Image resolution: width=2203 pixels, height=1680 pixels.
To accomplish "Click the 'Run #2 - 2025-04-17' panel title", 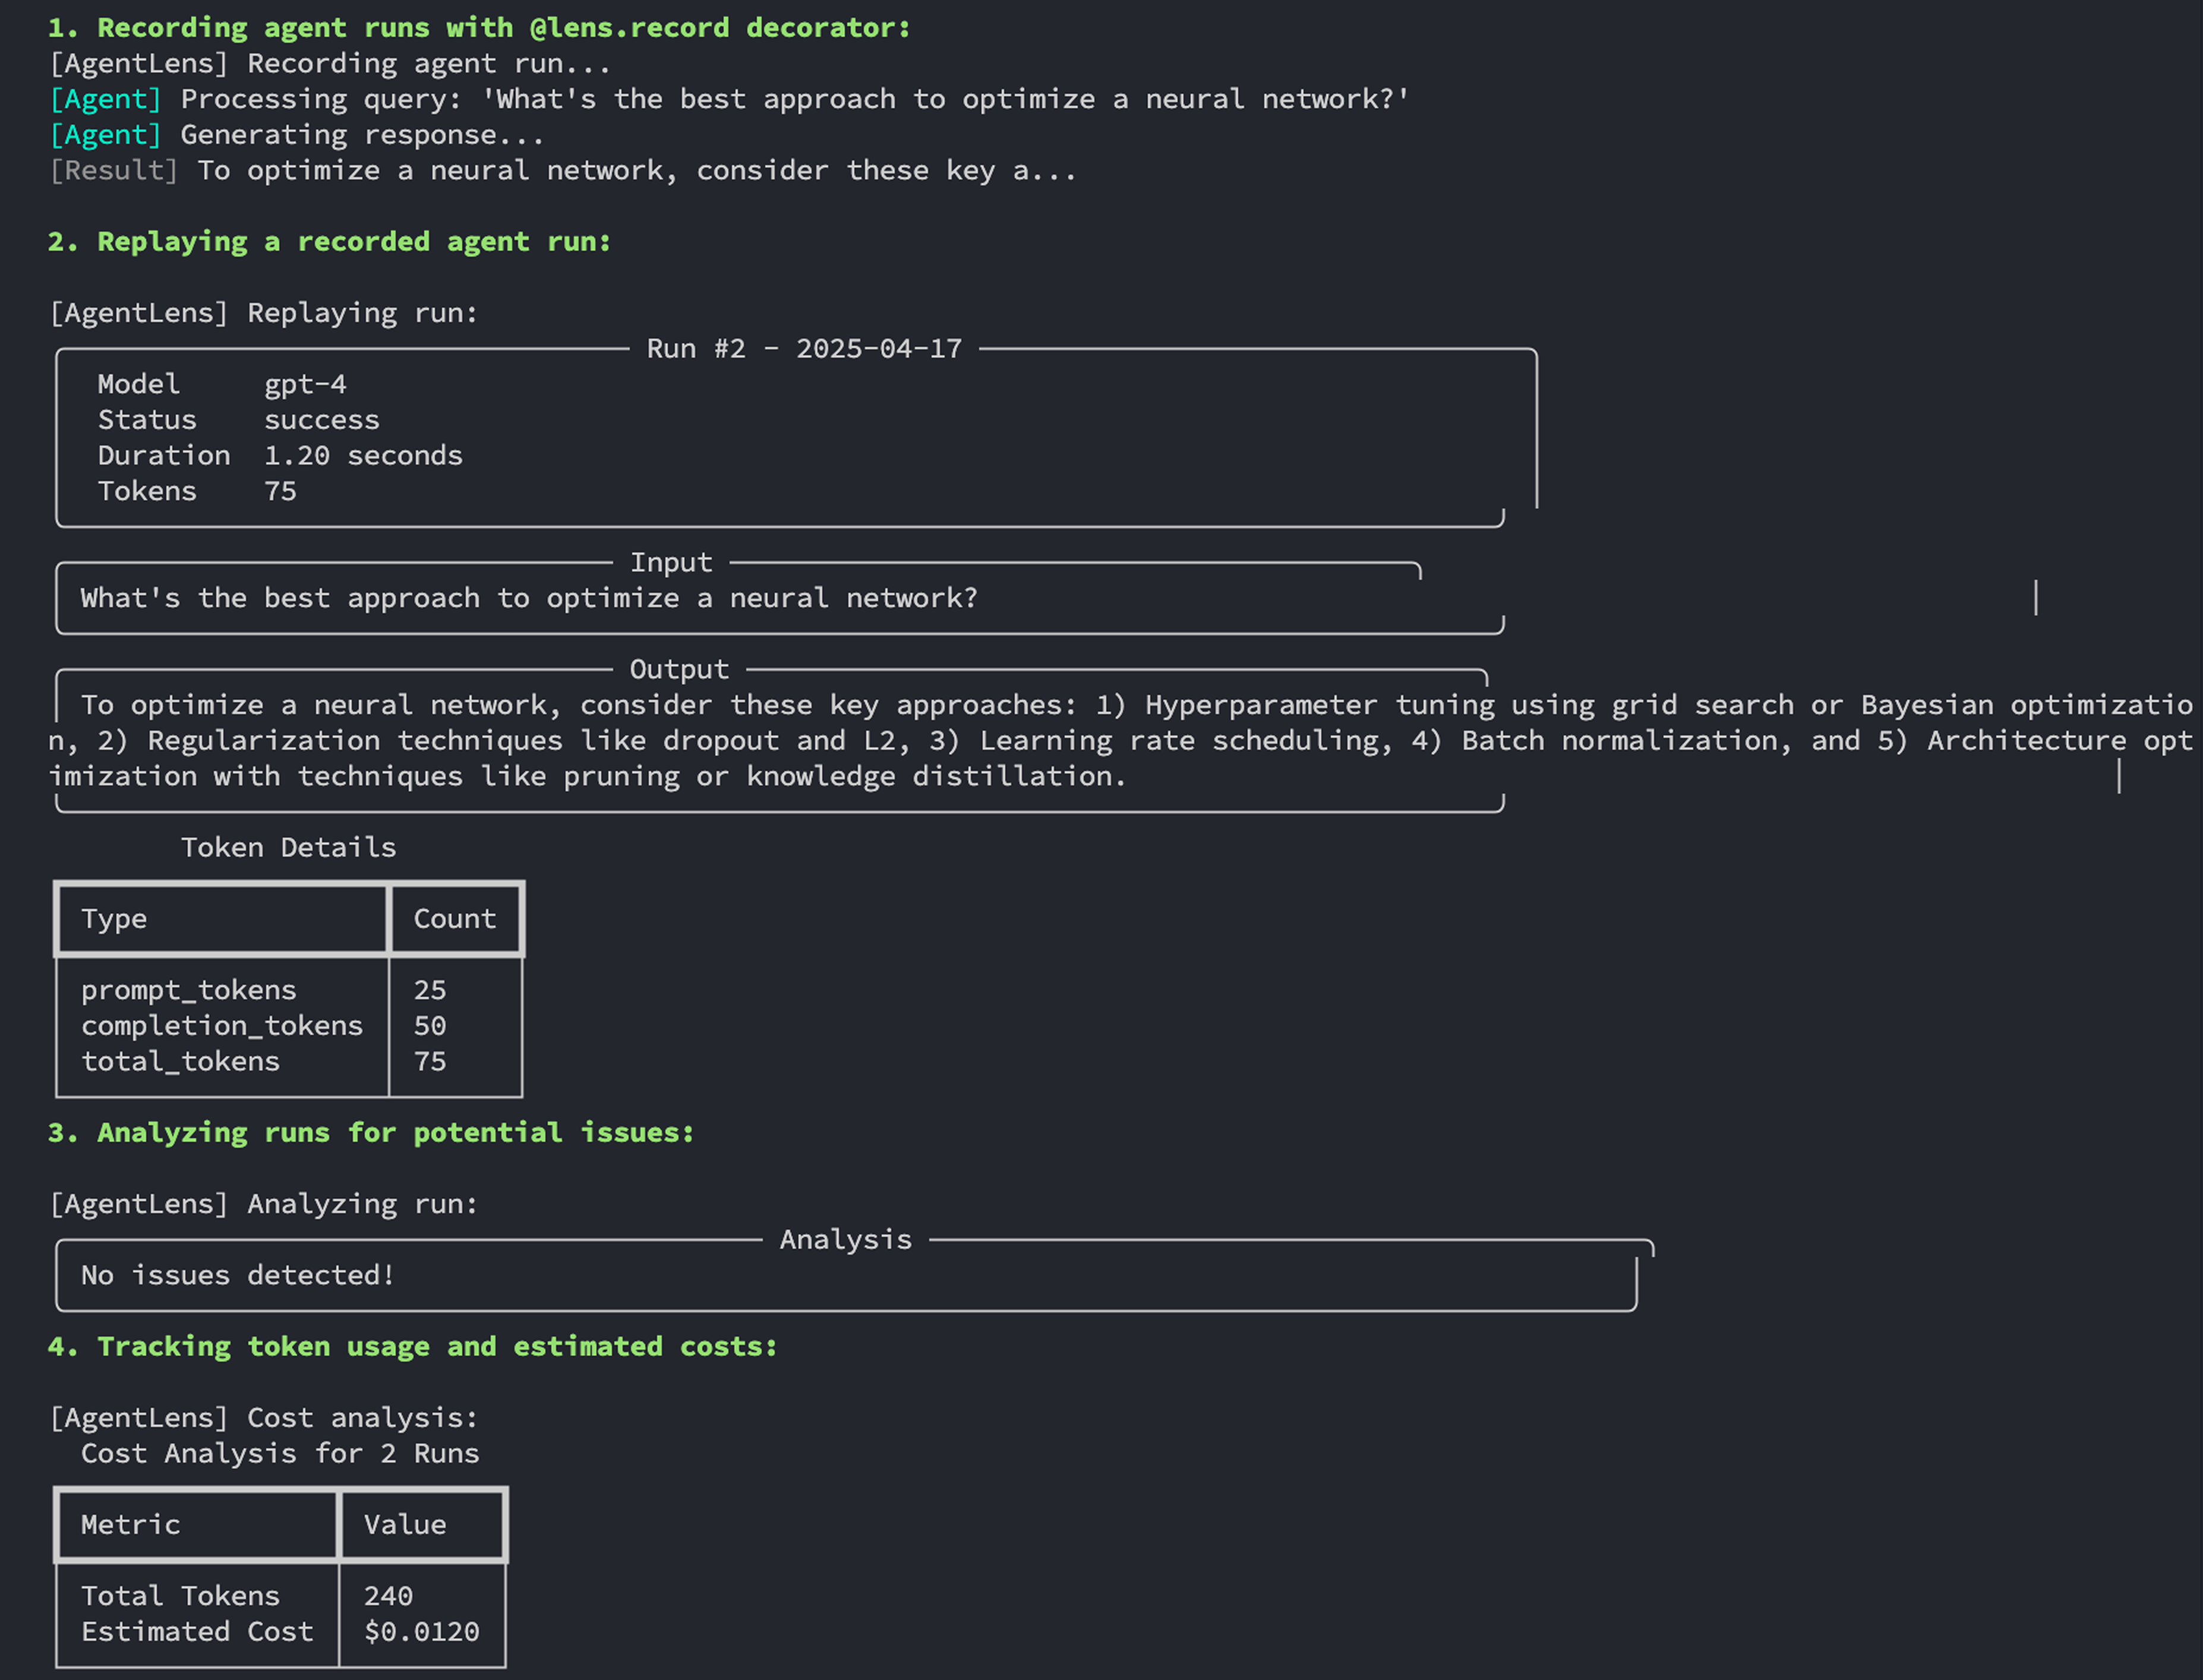I will tap(804, 349).
